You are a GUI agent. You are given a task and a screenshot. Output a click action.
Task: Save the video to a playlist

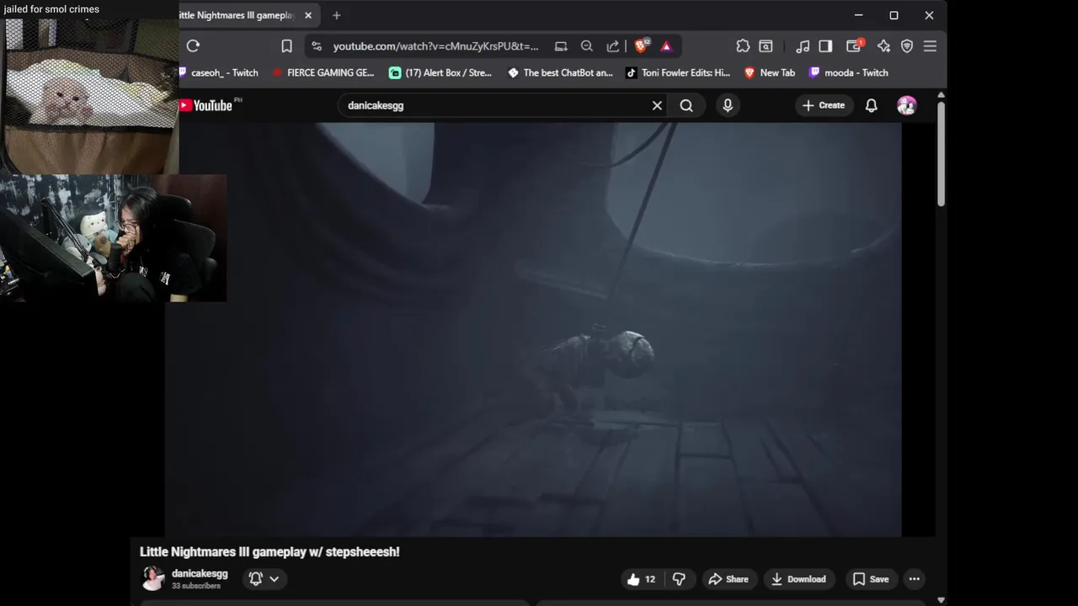click(x=871, y=579)
